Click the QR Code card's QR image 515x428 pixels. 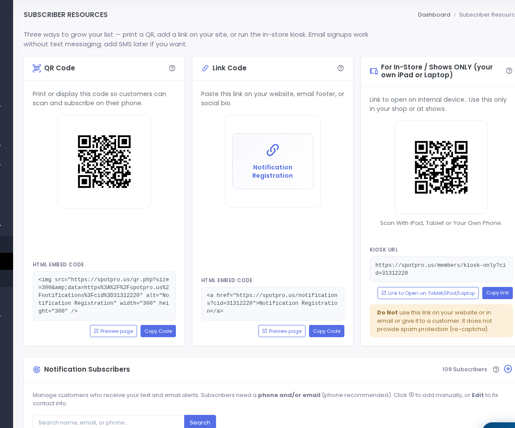[x=104, y=162]
